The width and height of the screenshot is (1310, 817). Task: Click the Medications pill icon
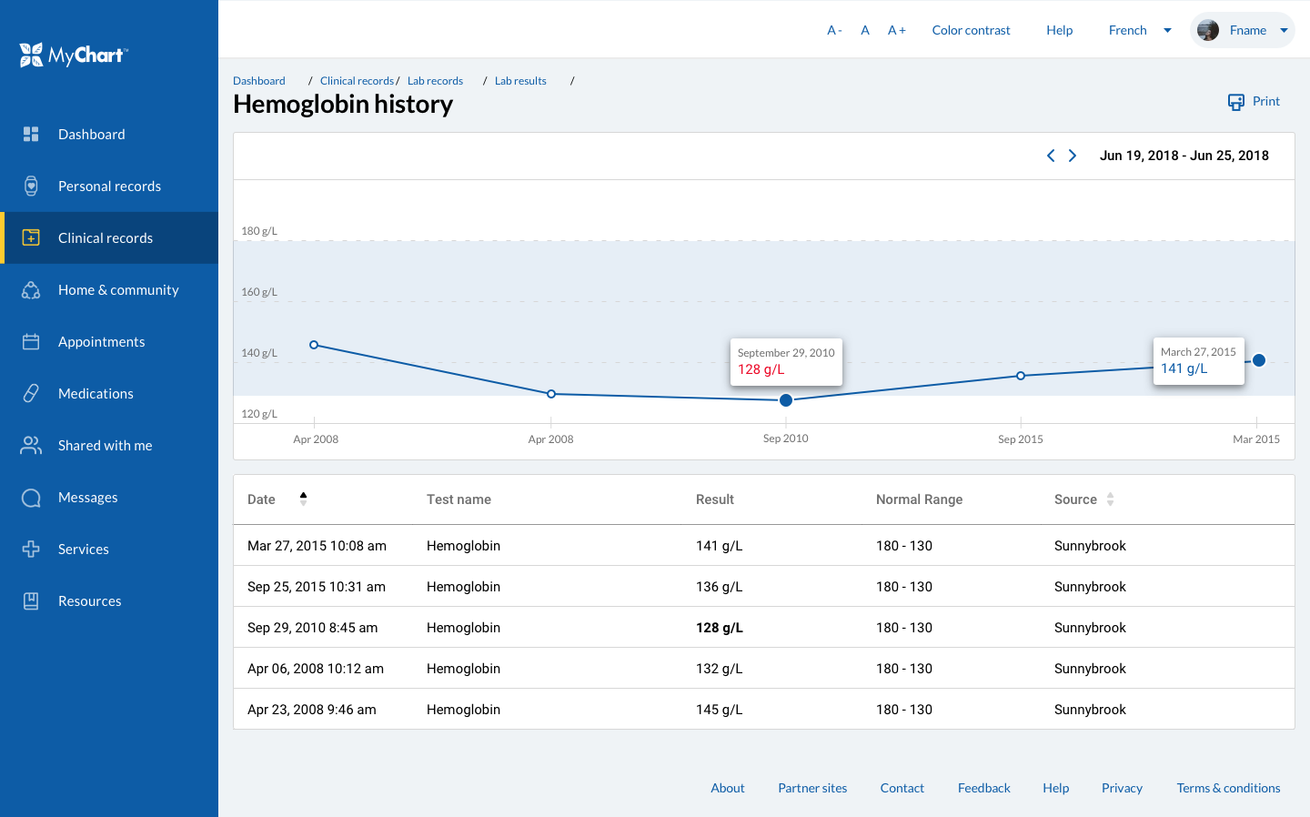coord(31,394)
